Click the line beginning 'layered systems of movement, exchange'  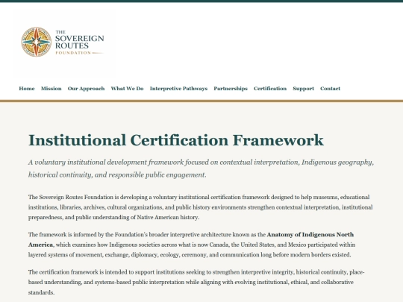190,255
